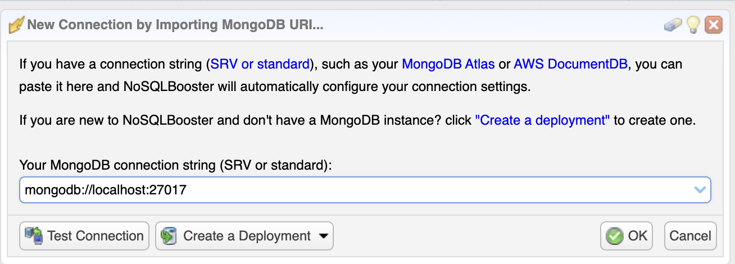Open the "SRV or standard" link

pos(260,64)
